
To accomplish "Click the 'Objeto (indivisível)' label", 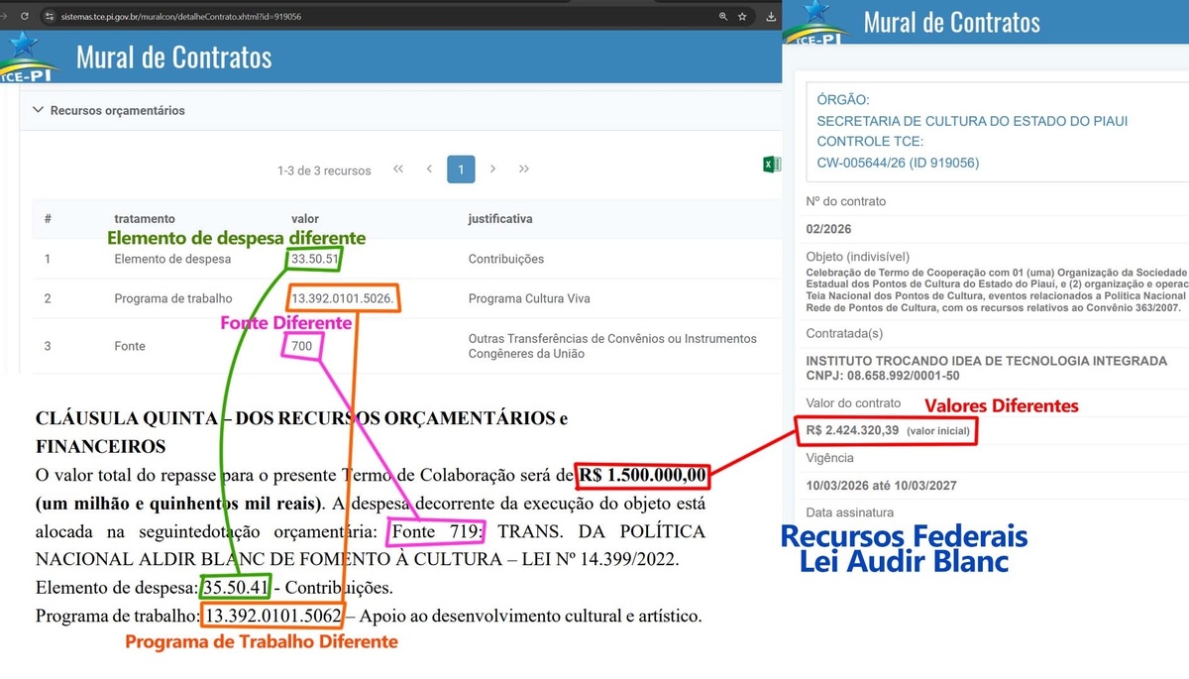I will coord(856,256).
